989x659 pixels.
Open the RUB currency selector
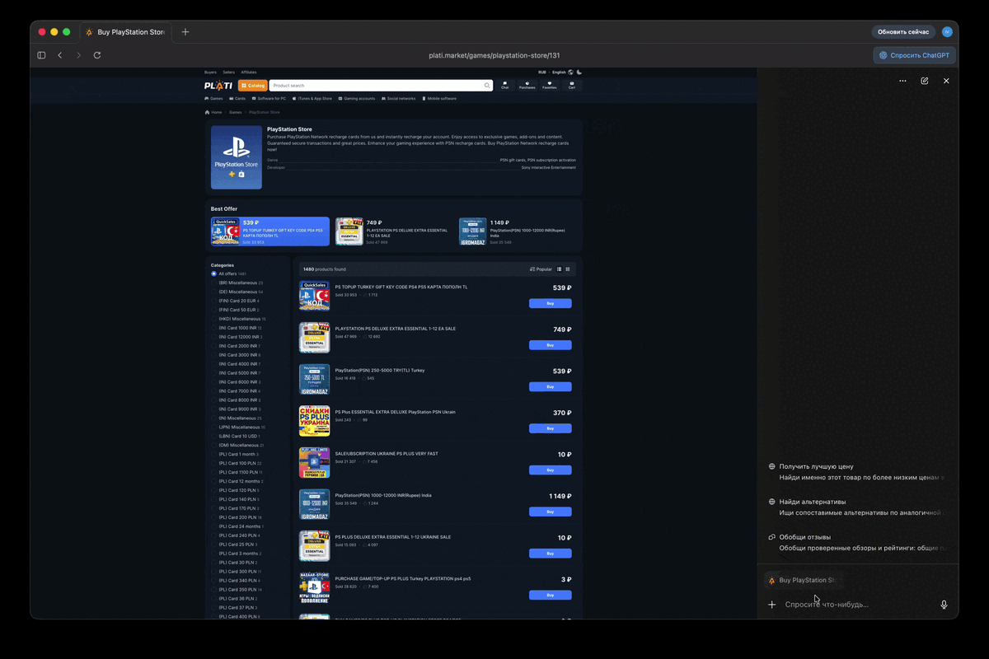542,72
